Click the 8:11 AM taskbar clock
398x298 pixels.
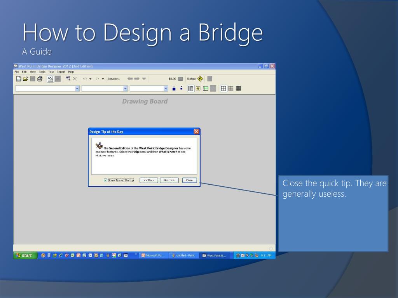tap(266, 255)
